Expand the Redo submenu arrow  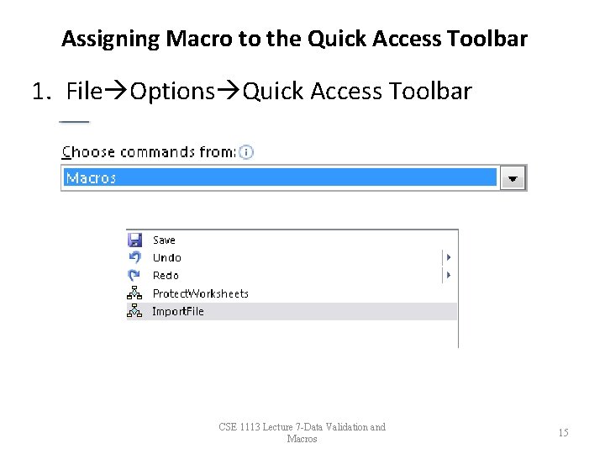[450, 275]
